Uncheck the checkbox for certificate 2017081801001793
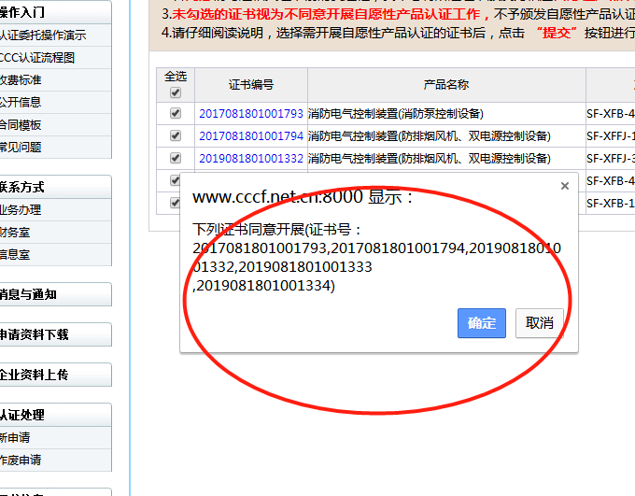This screenshot has height=496, width=635. point(176,114)
